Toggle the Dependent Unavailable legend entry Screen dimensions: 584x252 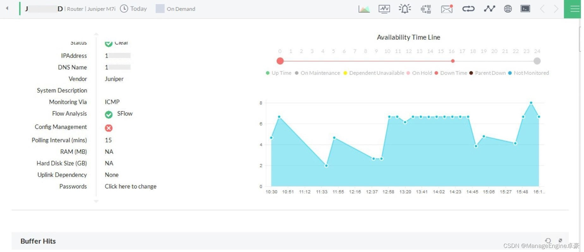click(x=374, y=73)
